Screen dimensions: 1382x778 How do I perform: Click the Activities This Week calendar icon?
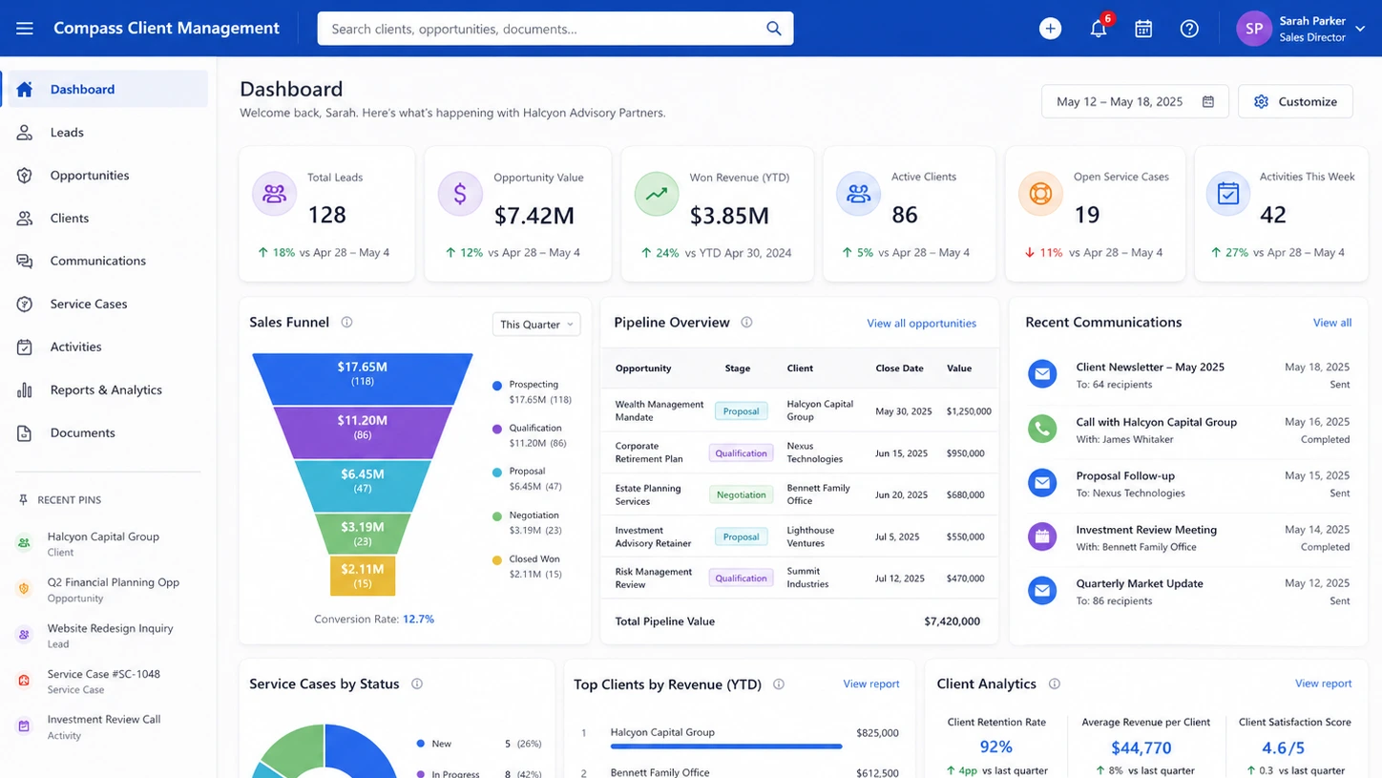1228,195
